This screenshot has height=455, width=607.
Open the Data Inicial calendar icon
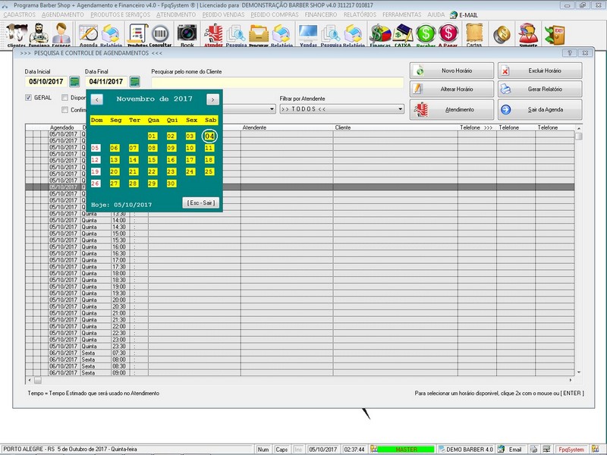click(74, 82)
